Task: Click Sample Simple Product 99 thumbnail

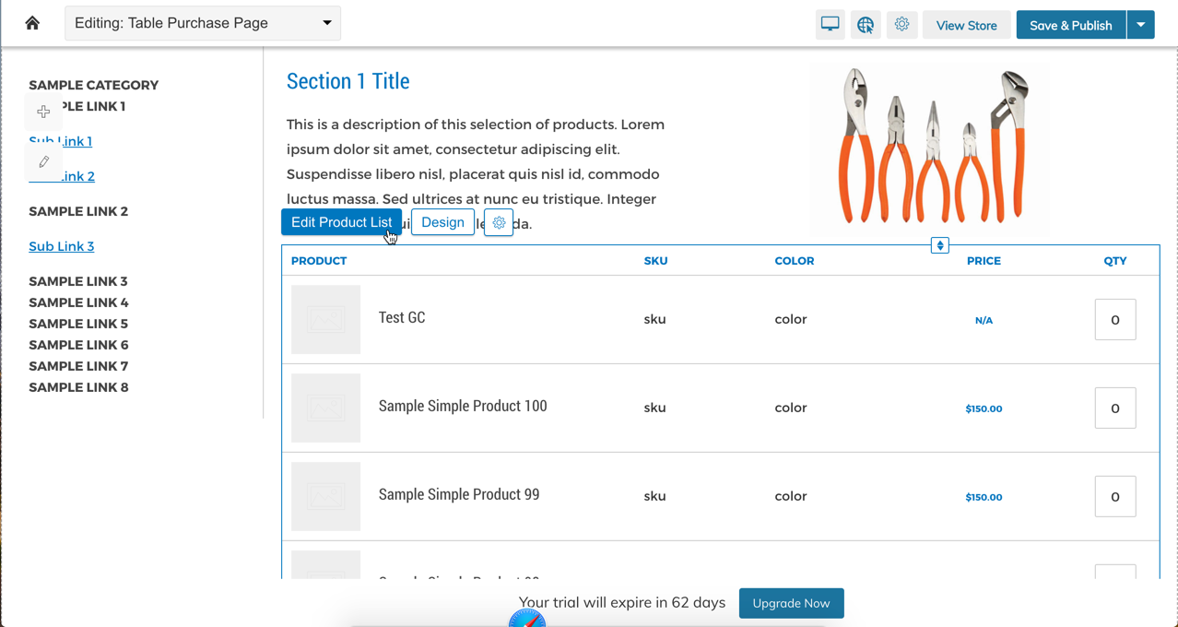Action: pyautogui.click(x=326, y=497)
